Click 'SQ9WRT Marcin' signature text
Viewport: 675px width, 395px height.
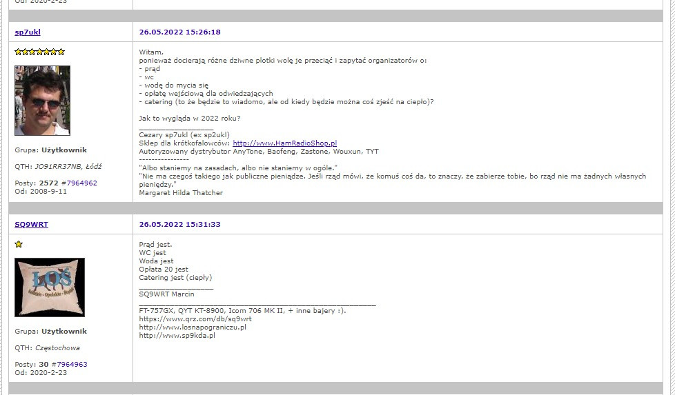166,294
